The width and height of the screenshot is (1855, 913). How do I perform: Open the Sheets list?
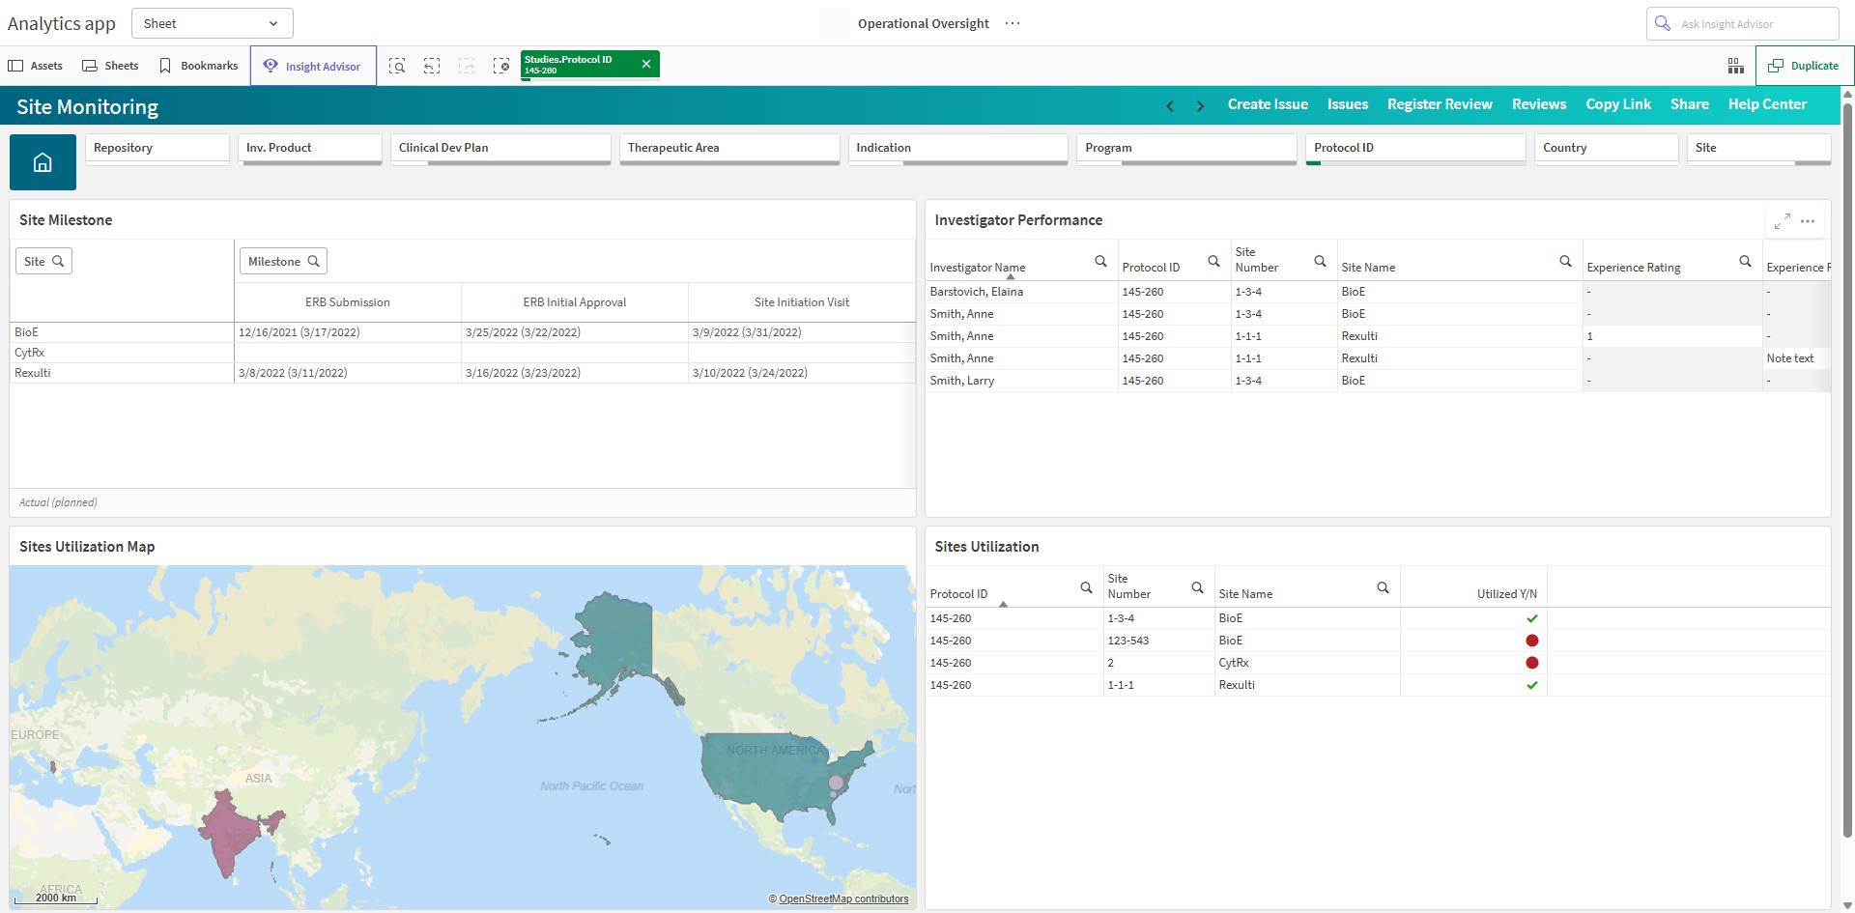click(110, 66)
